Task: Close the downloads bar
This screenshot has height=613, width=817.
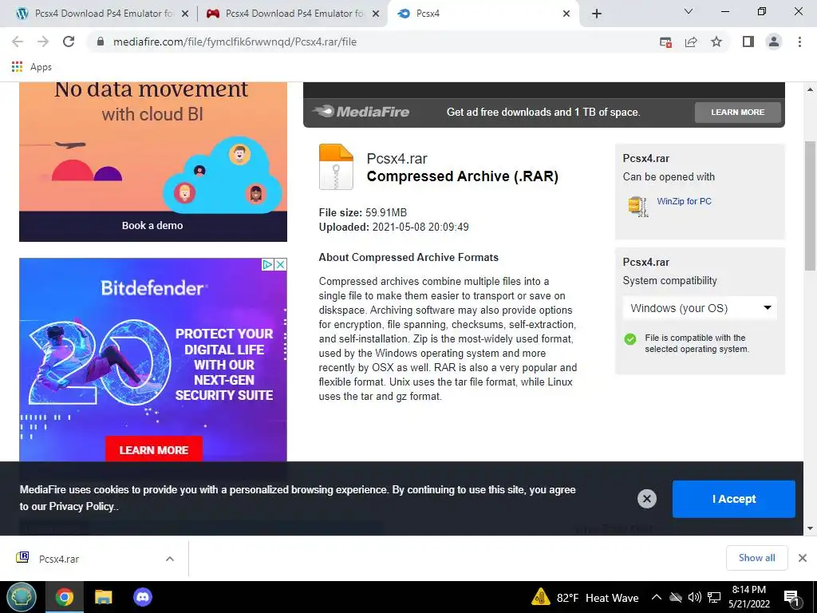Action: point(803,558)
